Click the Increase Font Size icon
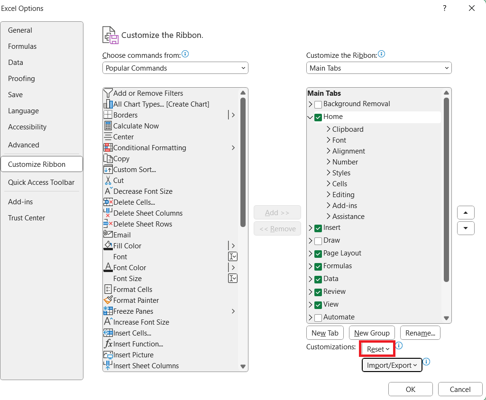Image resolution: width=486 pixels, height=400 pixels. pyautogui.click(x=108, y=321)
